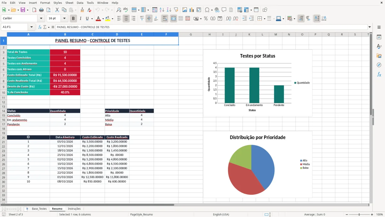Toggle Left-To-Right text direction
The height and width of the screenshot is (217, 385).
[301, 19]
